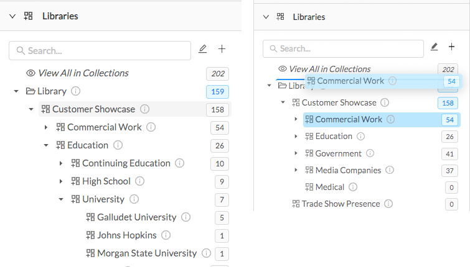Viewport: 470px width, 267px height.
Task: Select the Medical collection
Action: [x=329, y=187]
